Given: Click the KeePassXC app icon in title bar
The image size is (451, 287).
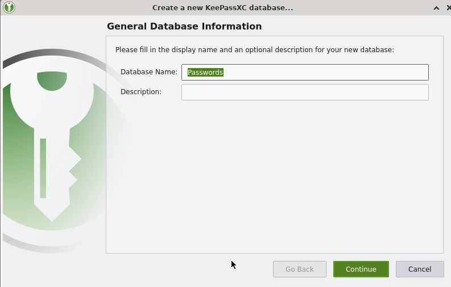Looking at the screenshot, I should 9,7.
